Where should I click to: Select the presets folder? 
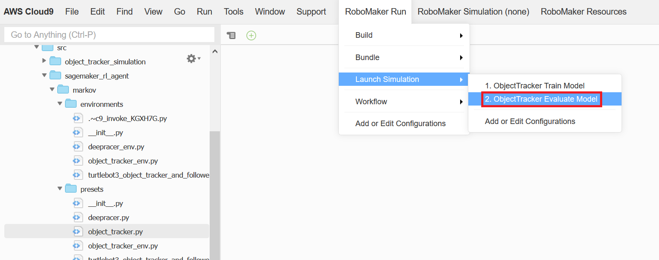92,189
